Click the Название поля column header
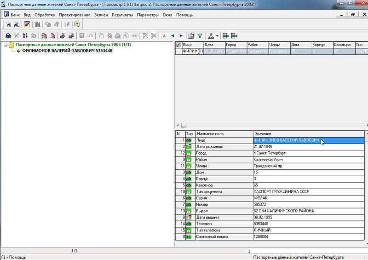 pyautogui.click(x=224, y=133)
